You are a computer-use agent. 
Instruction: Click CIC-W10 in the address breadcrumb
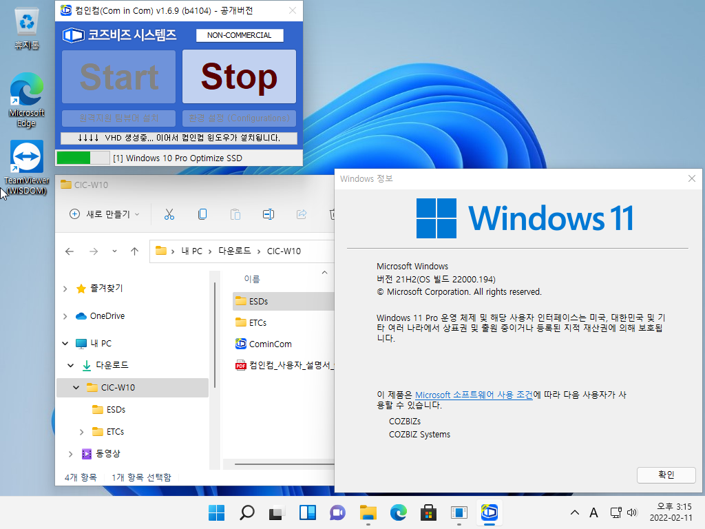click(x=284, y=251)
